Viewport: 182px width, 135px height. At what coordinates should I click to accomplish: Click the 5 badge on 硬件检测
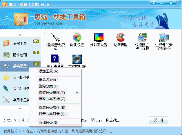click(36, 52)
